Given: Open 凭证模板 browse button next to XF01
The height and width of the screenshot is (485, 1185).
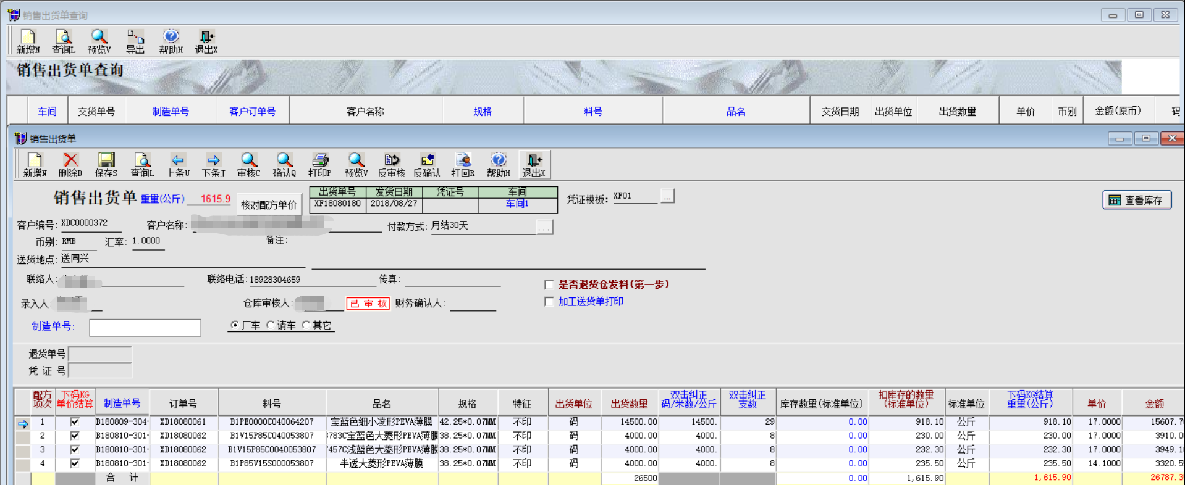Looking at the screenshot, I should (667, 196).
